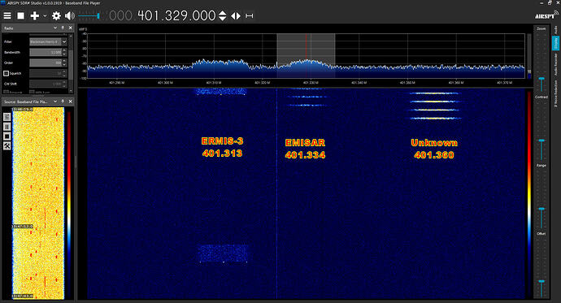Close the Radio panel

(70, 28)
